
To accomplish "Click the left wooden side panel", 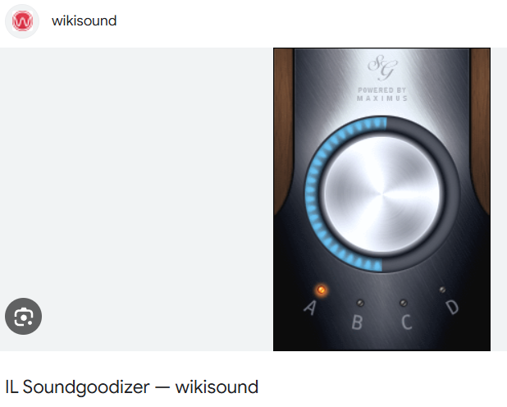I will point(283,130).
